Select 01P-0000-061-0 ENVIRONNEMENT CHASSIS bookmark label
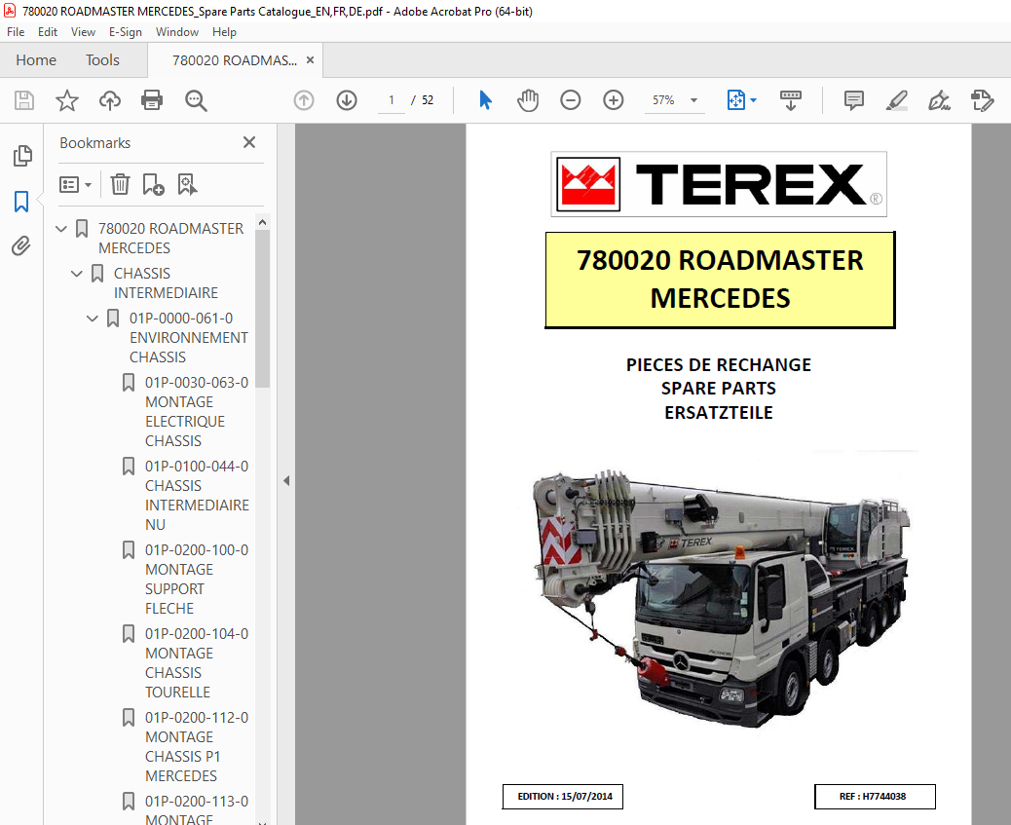Screen dimensions: 1011x825 click(188, 337)
